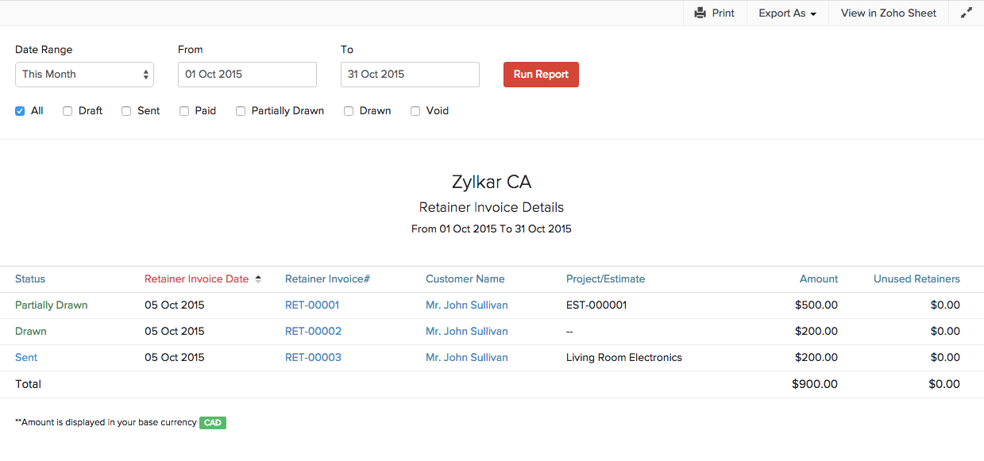Sort by Status column header
This screenshot has width=984, height=461.
(30, 279)
